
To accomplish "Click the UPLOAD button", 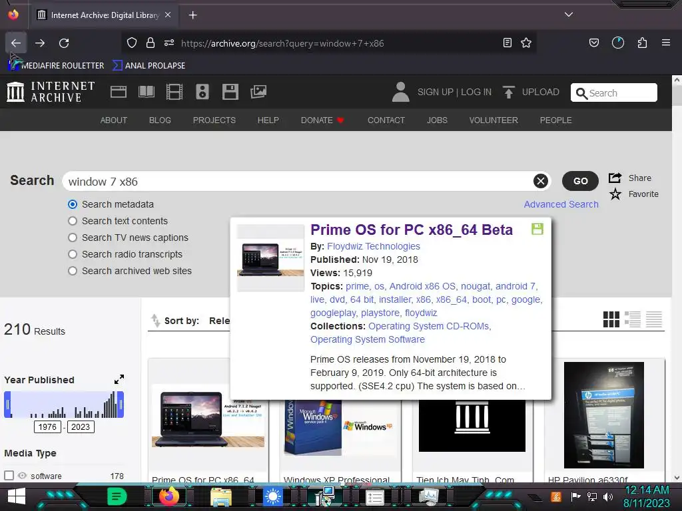I will coord(531,92).
